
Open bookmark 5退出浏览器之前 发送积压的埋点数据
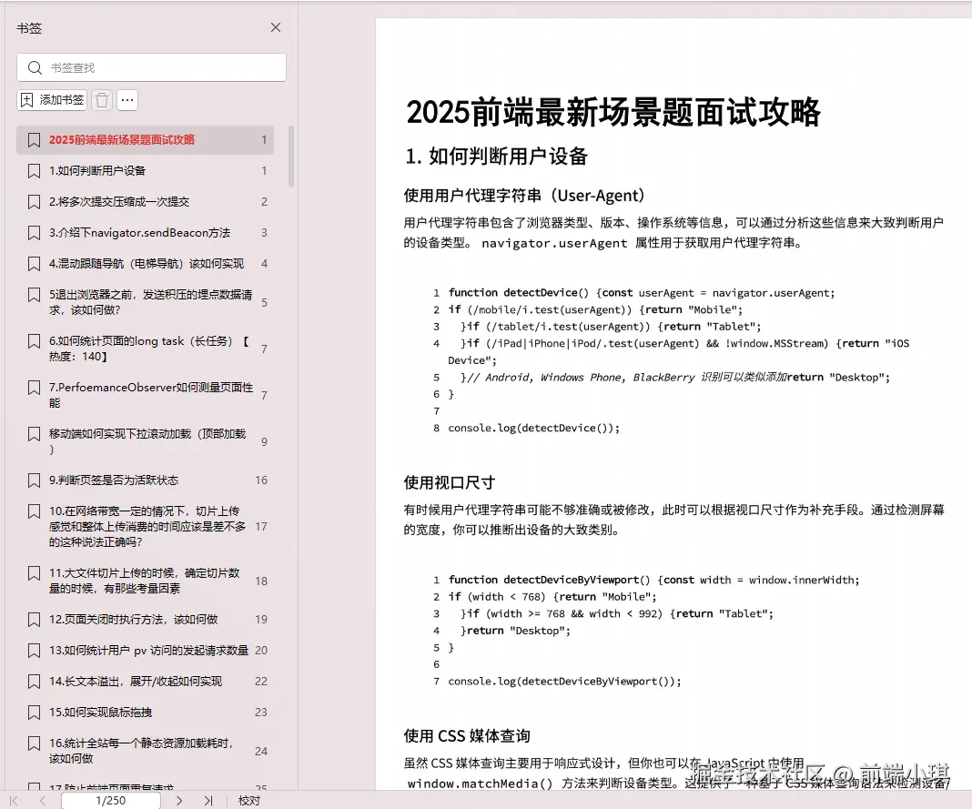pos(145,302)
